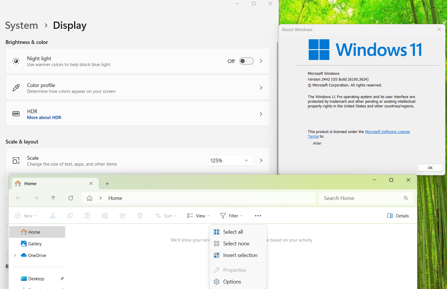The width and height of the screenshot is (447, 289).
Task: Click the Color profile eyedropper icon
Action: pos(16,88)
